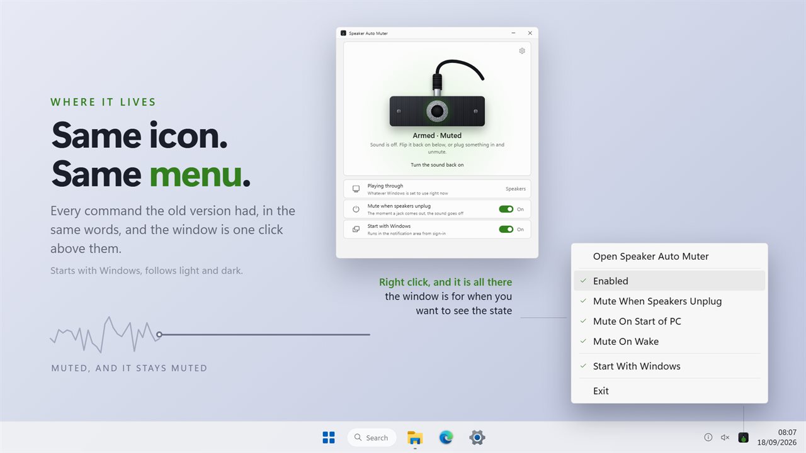Toggle off Mute when speakers unplug switch

pos(506,209)
